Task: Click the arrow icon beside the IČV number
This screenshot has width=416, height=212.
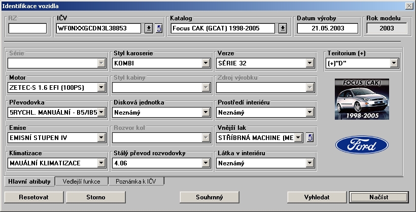Action: click(x=148, y=28)
